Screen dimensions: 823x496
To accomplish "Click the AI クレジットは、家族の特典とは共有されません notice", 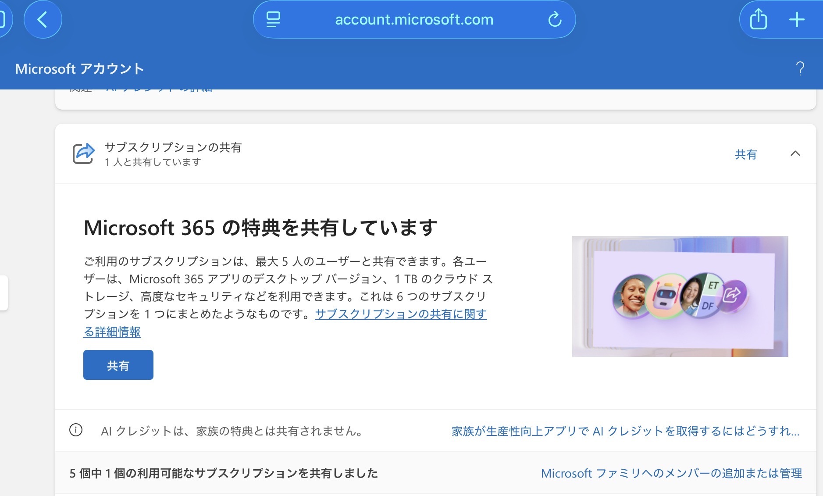I will click(x=232, y=431).
